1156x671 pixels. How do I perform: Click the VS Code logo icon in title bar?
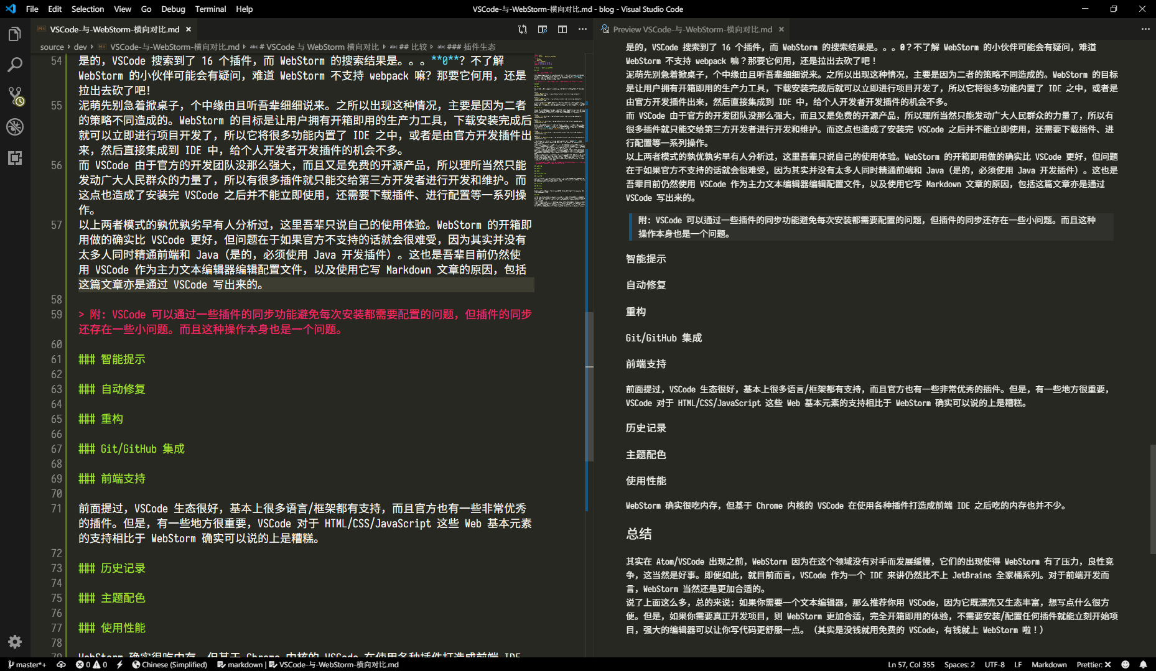point(11,9)
